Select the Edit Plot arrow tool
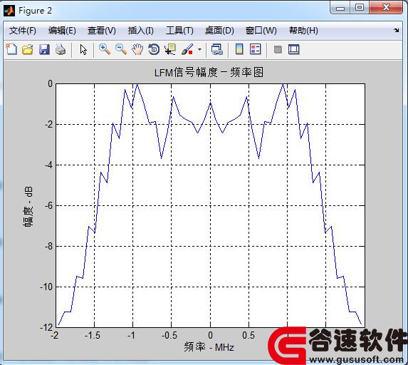Viewport: 408px width, 365px height. pyautogui.click(x=83, y=49)
